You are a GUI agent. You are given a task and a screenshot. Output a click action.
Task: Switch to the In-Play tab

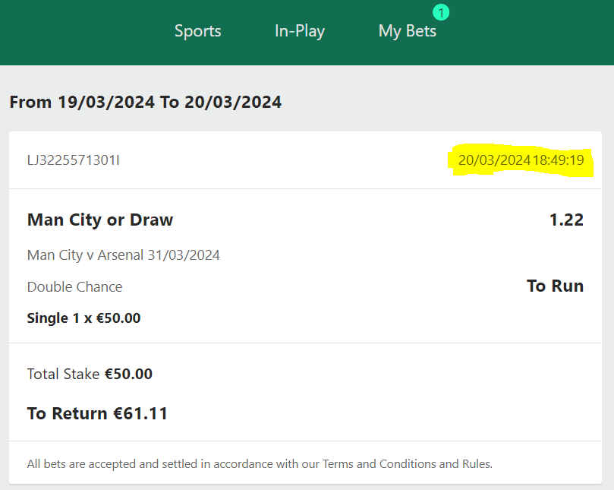300,31
